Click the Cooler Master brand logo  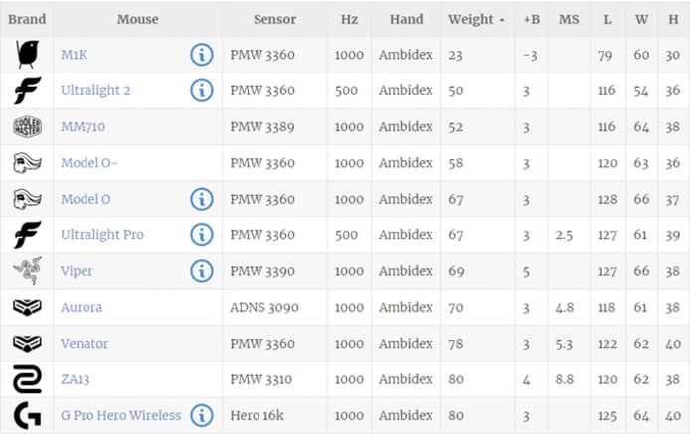tap(27, 126)
